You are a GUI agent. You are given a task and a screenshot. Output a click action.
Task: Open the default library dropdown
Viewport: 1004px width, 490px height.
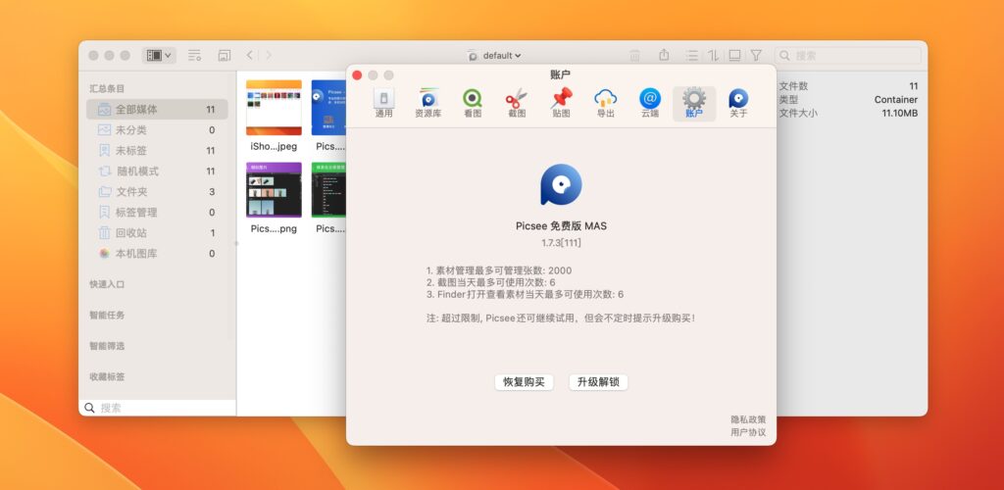point(494,56)
